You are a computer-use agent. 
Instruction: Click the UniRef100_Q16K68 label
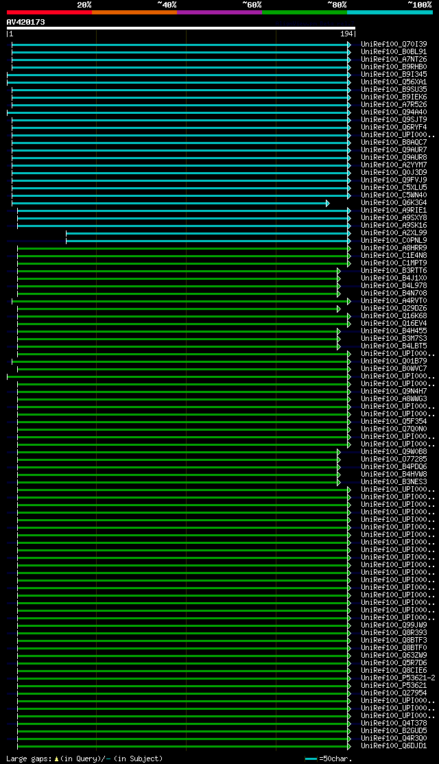(394, 316)
